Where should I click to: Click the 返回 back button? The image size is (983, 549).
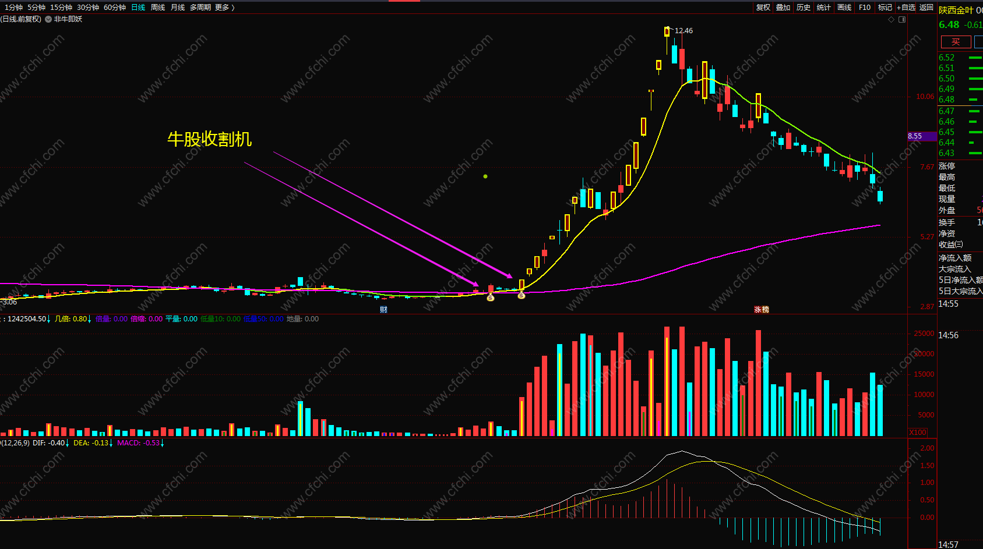pyautogui.click(x=926, y=8)
